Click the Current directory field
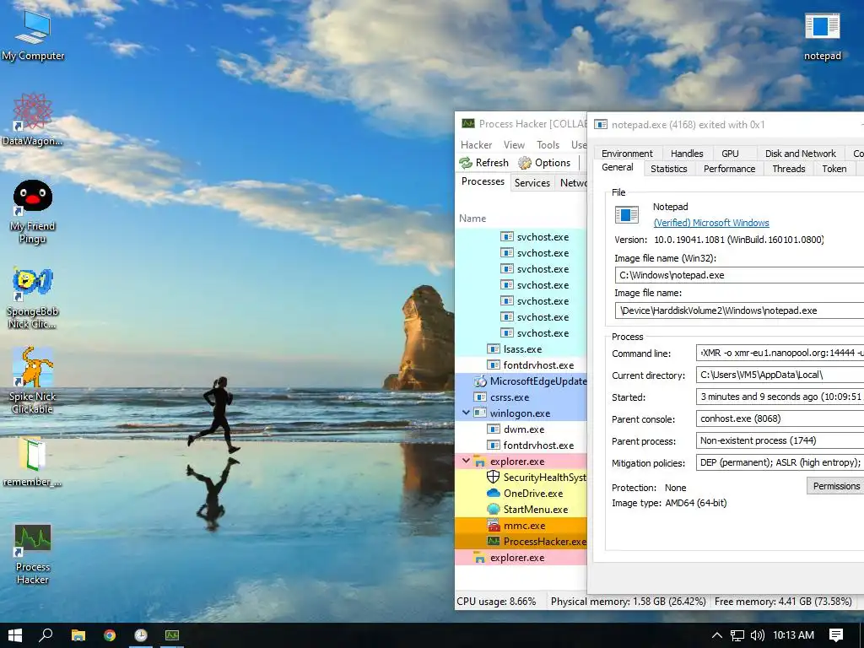The height and width of the screenshot is (648, 864). [x=780, y=375]
